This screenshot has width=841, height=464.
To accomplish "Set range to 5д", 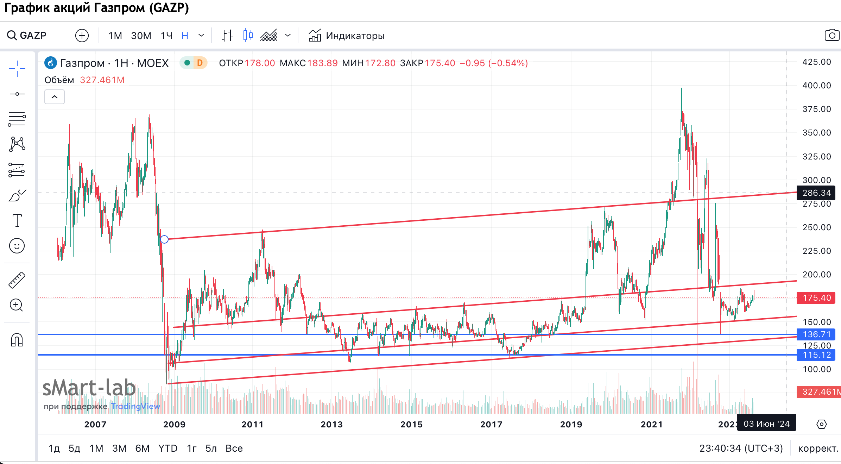I will tap(74, 448).
